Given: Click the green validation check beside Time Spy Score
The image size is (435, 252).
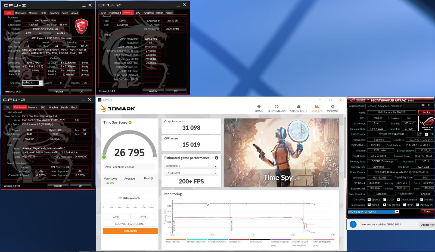Looking at the screenshot, I should pyautogui.click(x=130, y=123).
